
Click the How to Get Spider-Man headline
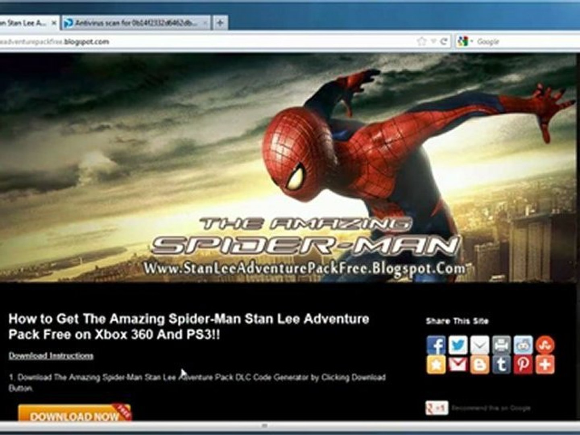click(189, 327)
